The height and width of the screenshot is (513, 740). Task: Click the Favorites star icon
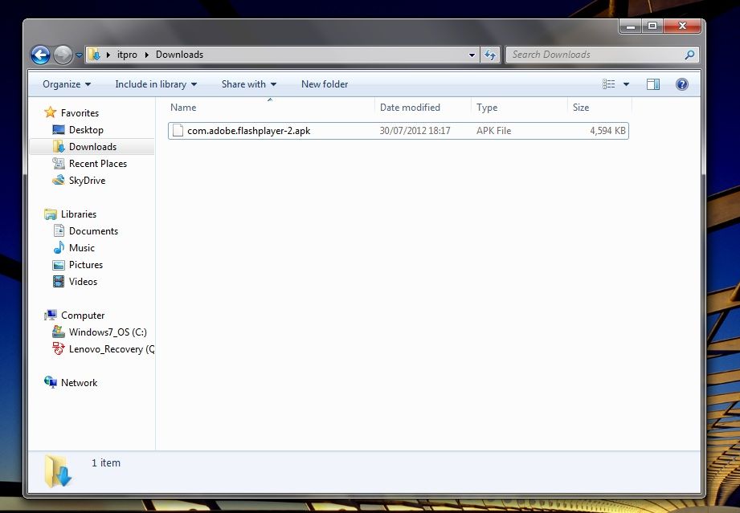50,112
